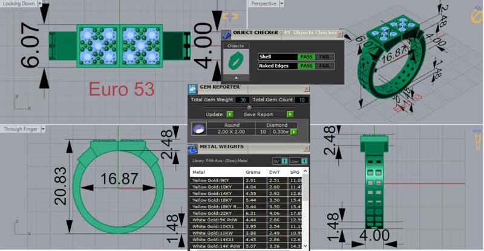The height and width of the screenshot is (251, 484).
Task: Click the Object Checker checkmark icon
Action: coord(226,34)
